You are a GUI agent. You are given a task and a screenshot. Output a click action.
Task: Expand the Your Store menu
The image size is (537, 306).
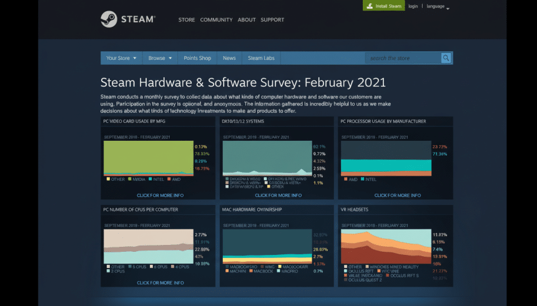coord(121,58)
